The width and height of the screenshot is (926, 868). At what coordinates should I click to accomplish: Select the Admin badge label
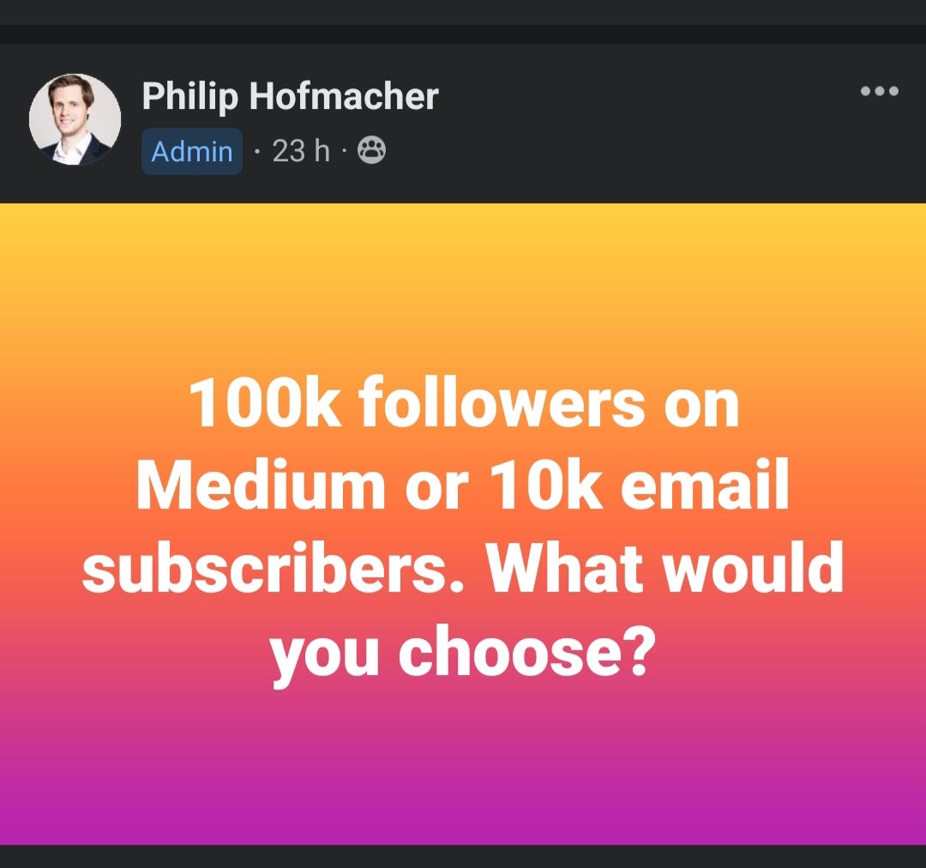[x=191, y=151]
